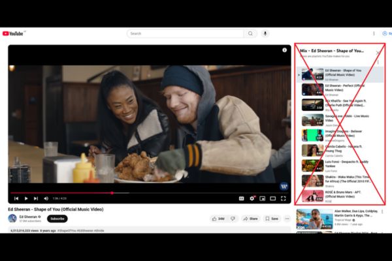Toggle theater mode view
Screen dimensions: 392x261
[x=272, y=198]
